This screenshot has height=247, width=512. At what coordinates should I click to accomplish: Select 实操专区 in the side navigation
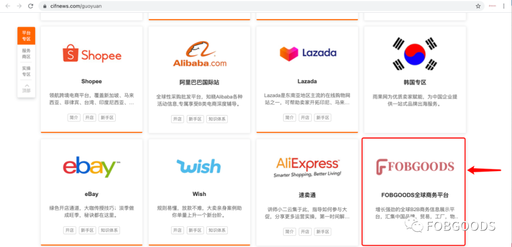[26, 71]
